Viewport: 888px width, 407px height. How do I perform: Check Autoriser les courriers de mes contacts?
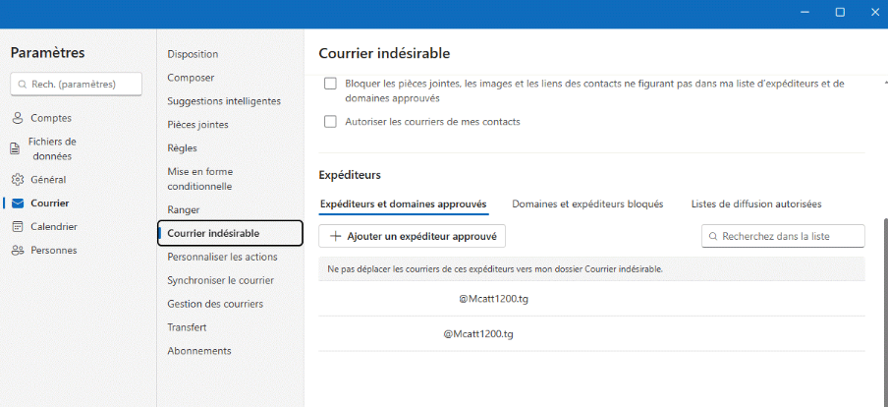pos(330,122)
